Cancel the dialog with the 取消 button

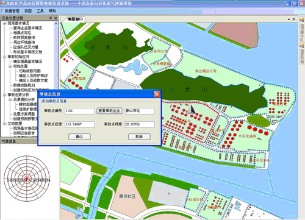coord(139,137)
